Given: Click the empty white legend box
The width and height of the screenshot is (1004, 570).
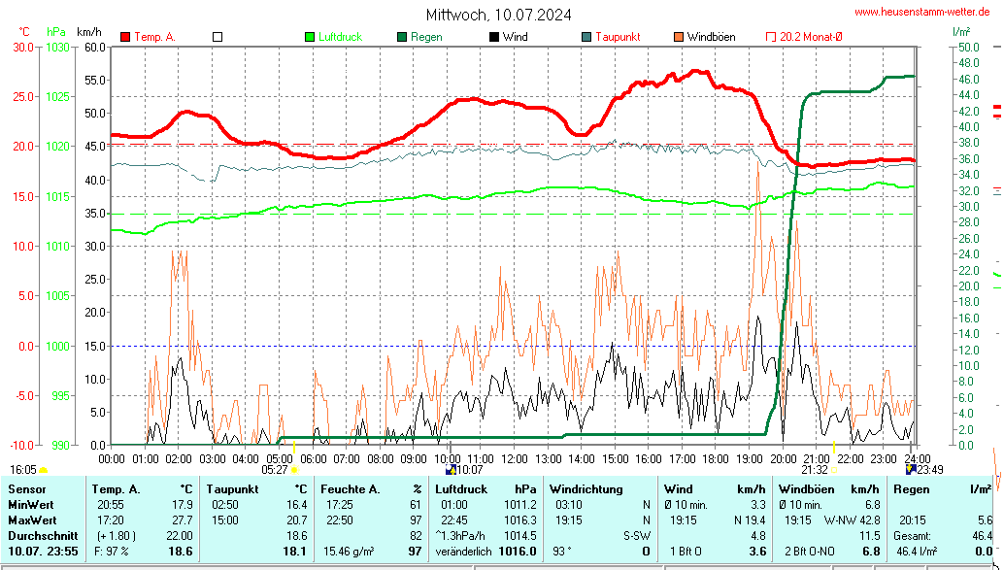Looking at the screenshot, I should point(218,37).
